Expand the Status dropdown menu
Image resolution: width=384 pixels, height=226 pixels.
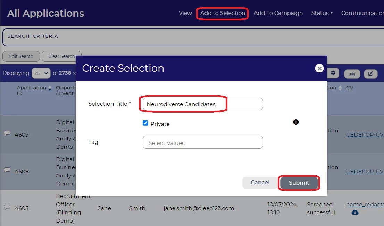coord(322,13)
